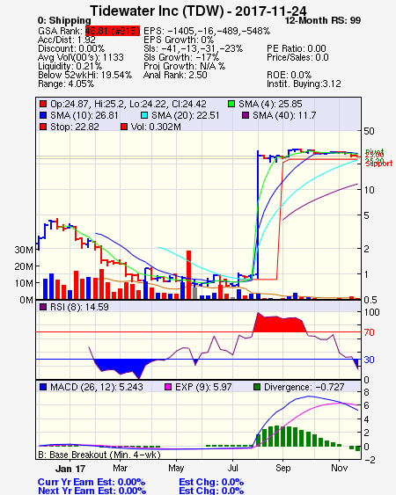Click the red GSA Rank value 46.81 (#915)
Screen dimensions: 396x495
[113, 31]
